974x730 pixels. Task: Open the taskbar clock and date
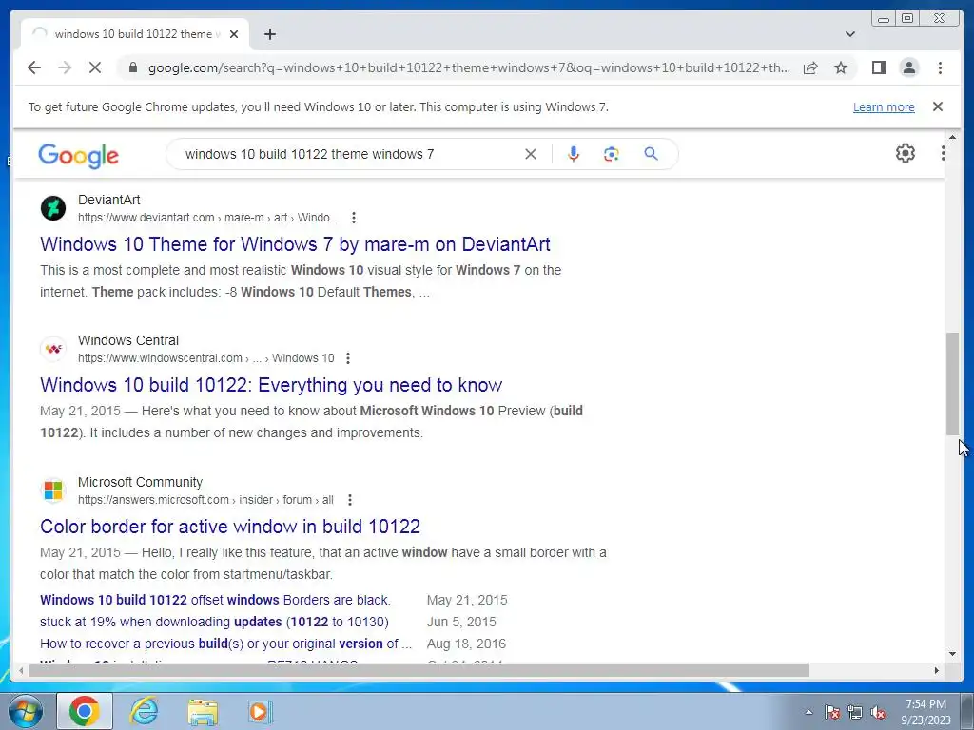(925, 712)
